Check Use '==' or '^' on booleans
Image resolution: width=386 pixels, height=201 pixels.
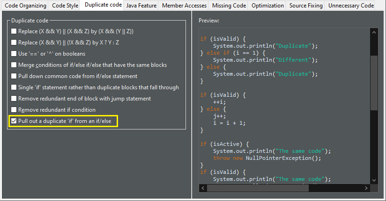14,54
